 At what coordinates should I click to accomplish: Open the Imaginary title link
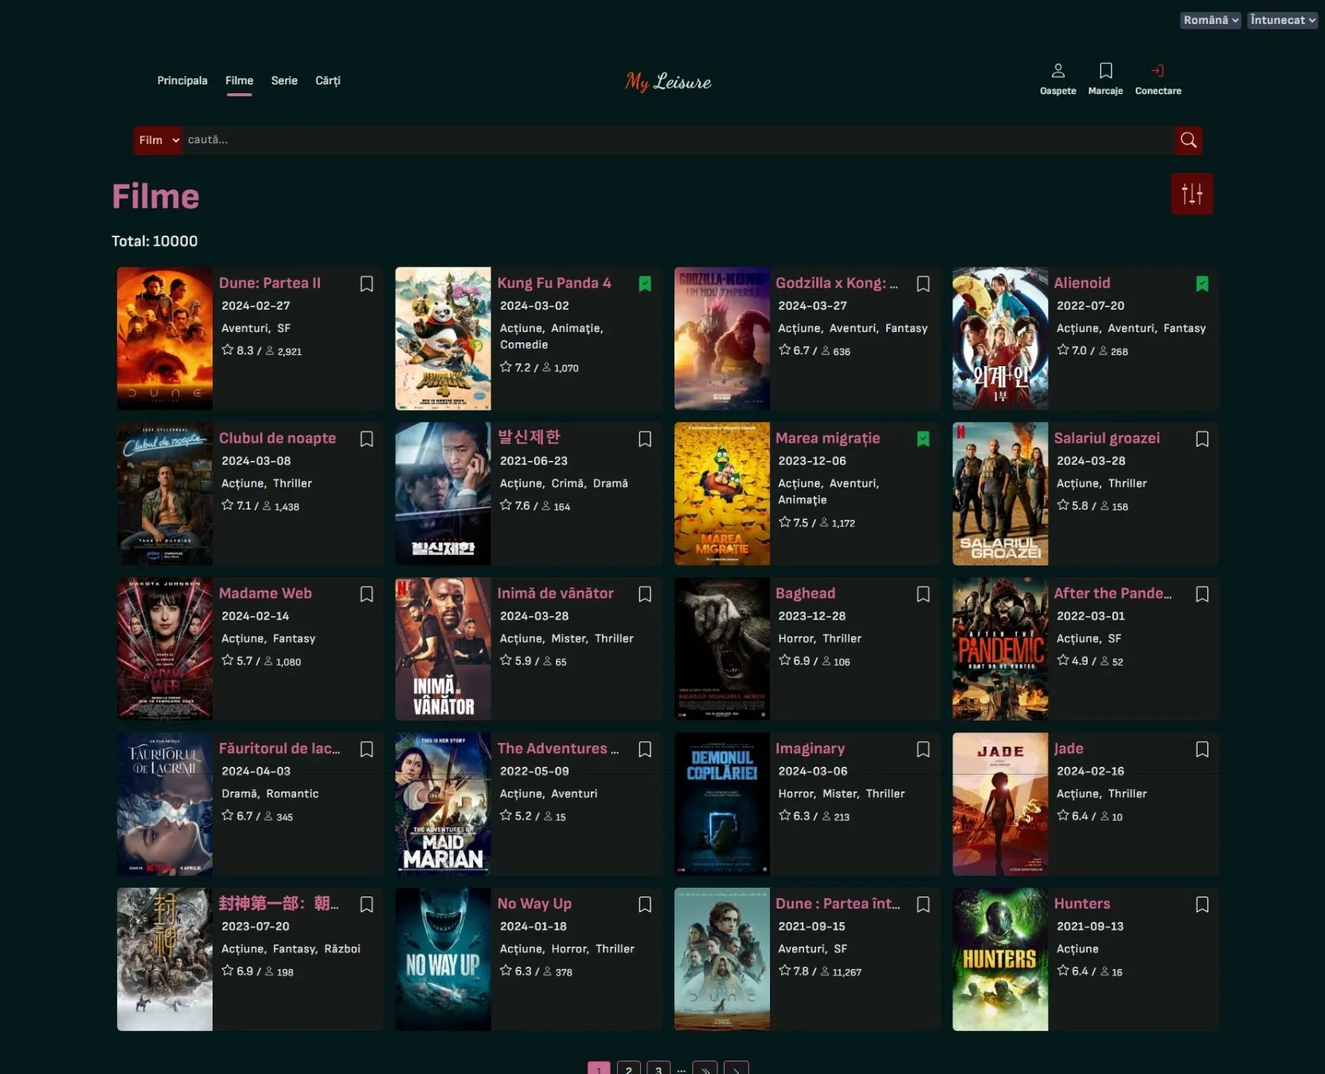coord(810,748)
